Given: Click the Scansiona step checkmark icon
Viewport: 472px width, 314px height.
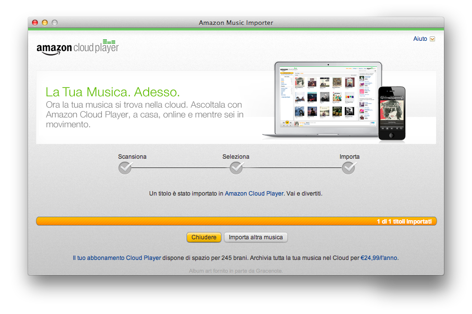Looking at the screenshot, I should click(125, 169).
